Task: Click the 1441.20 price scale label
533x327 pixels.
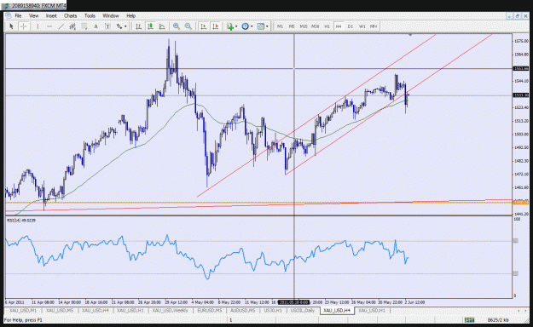Action: (521, 214)
